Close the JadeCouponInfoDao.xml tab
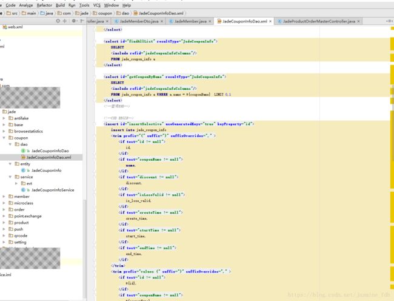The height and width of the screenshot is (301, 394). tap(270, 21)
